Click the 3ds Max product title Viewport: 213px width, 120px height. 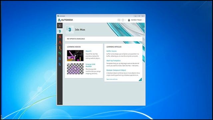pyautogui.click(x=80, y=30)
